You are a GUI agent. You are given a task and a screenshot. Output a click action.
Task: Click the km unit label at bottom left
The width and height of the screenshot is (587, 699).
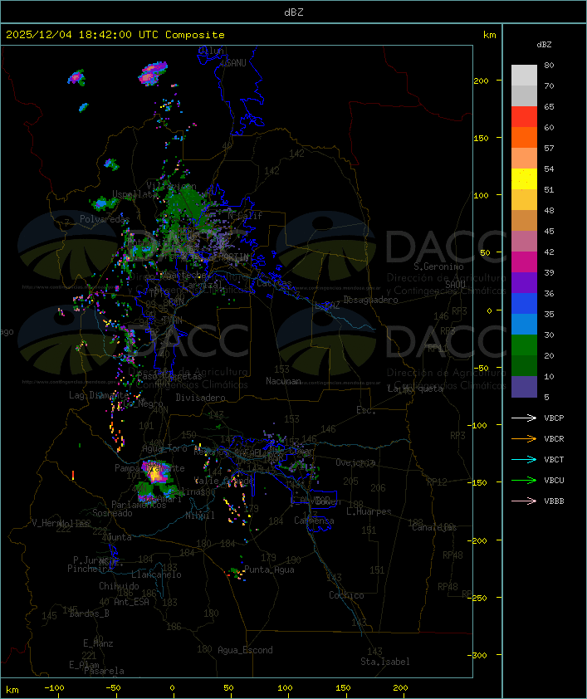point(12,690)
